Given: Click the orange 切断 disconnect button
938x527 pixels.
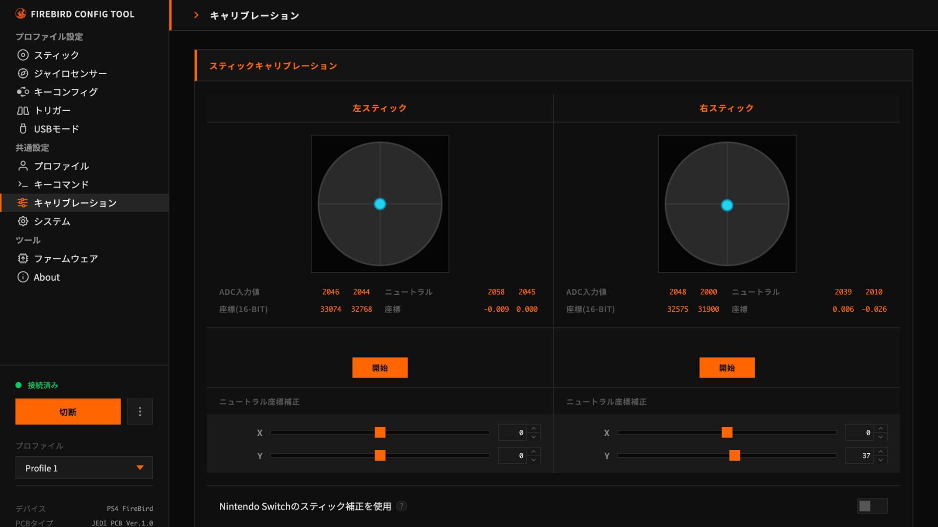Looking at the screenshot, I should tap(68, 412).
